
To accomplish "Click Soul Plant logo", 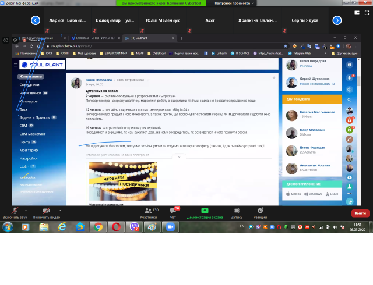I will click(42, 65).
